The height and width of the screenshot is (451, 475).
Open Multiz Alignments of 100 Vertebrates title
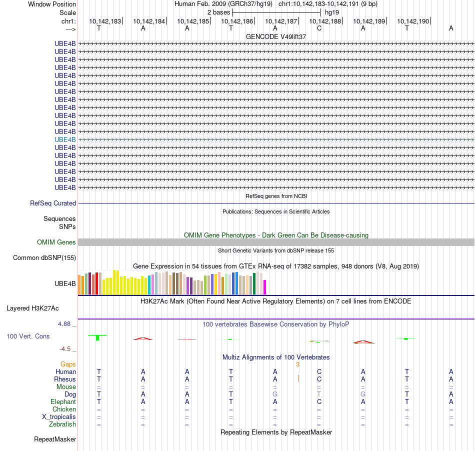(276, 357)
